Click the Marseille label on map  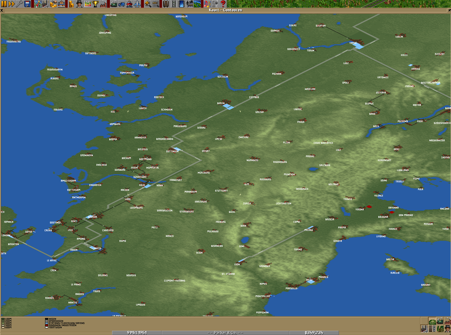pyautogui.click(x=291, y=288)
